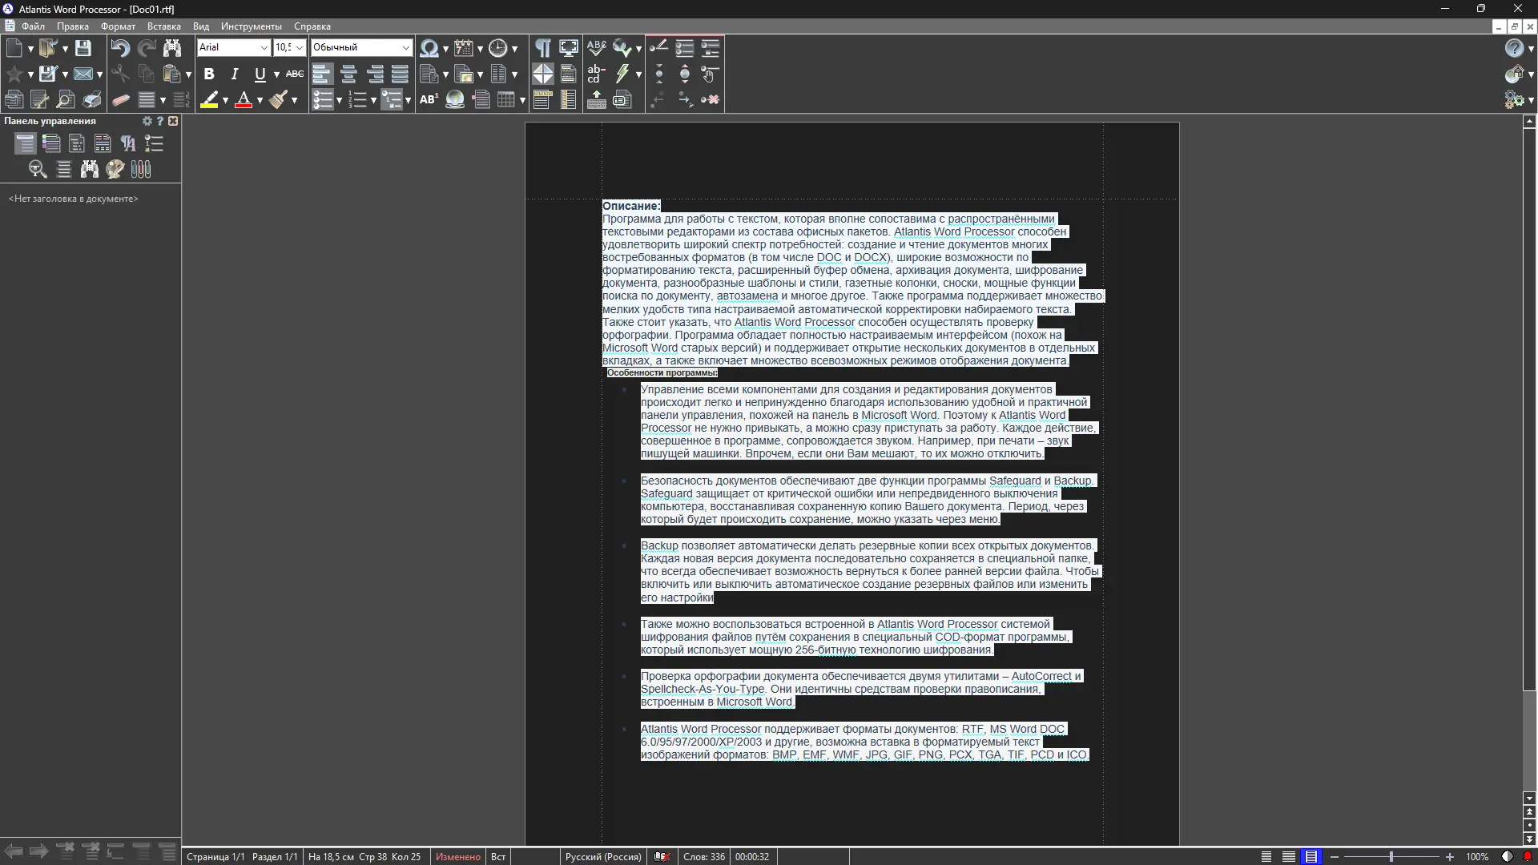Viewport: 1538px width, 865px height.
Task: Expand the Обычный paragraph style dropdown
Action: coord(405,48)
